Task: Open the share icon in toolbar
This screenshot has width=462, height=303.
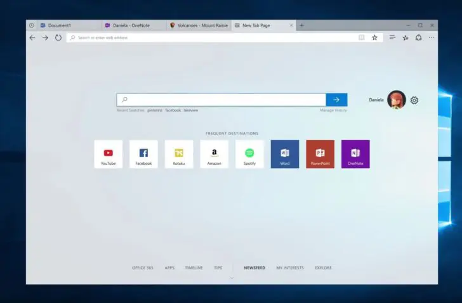Action: point(418,37)
